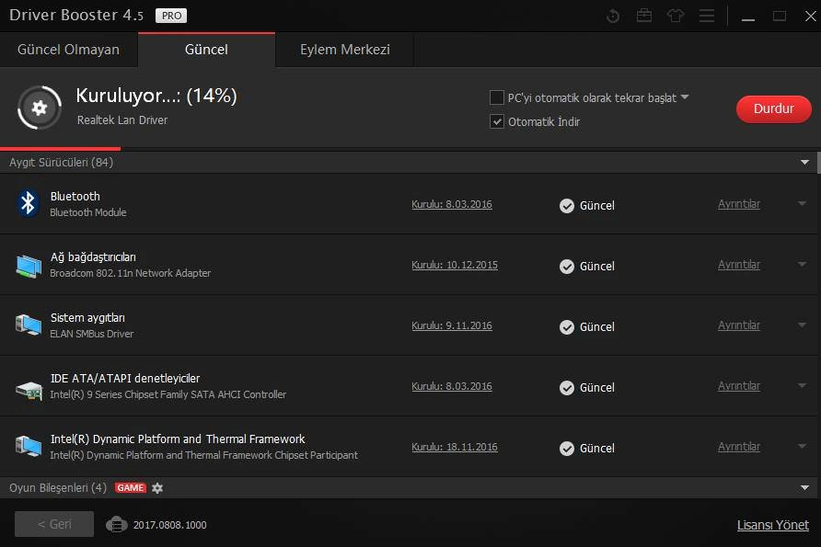Click the Broadcom 802.11n Network Adapter text

coord(131,274)
